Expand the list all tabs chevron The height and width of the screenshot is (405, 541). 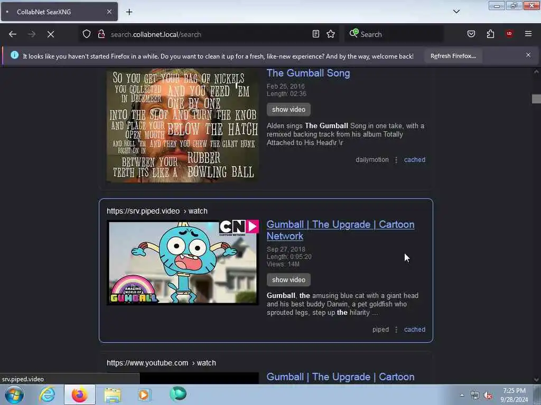(x=456, y=12)
